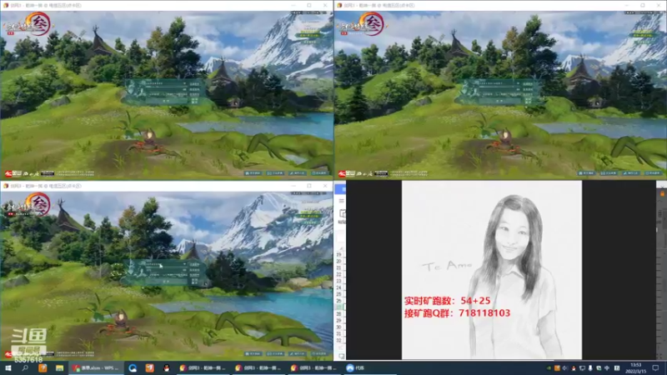Click the login button in top-right game window
667x375 pixels.
[499, 101]
